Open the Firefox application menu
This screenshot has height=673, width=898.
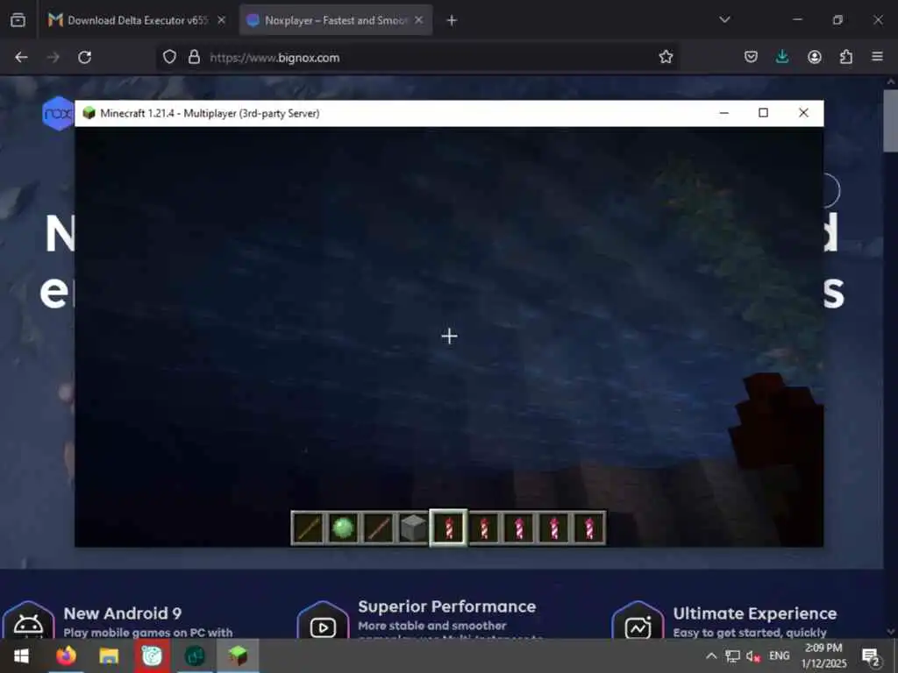877,57
